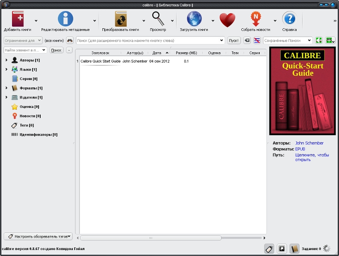Sort by the Title column header
339x256 pixels.
pyautogui.click(x=100, y=53)
